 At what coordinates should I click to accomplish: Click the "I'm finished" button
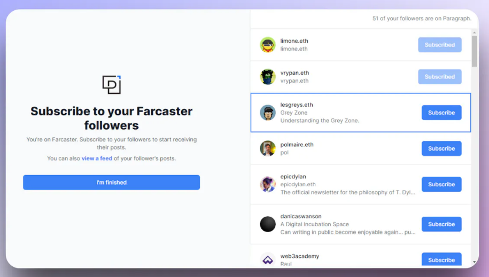(x=111, y=183)
